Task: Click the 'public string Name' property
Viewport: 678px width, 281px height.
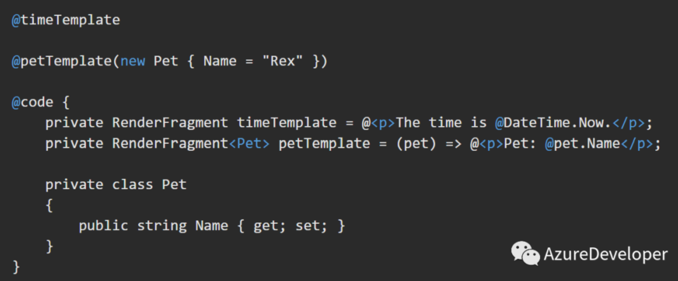Action: click(153, 226)
